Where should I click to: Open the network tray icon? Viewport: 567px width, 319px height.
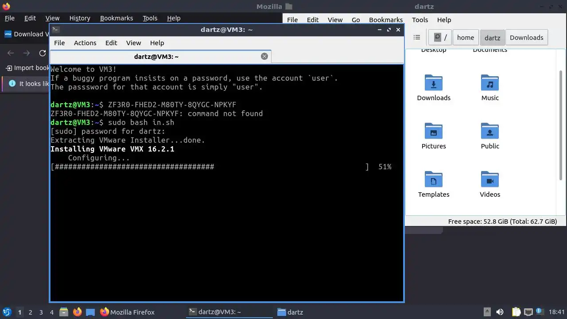coord(528,312)
